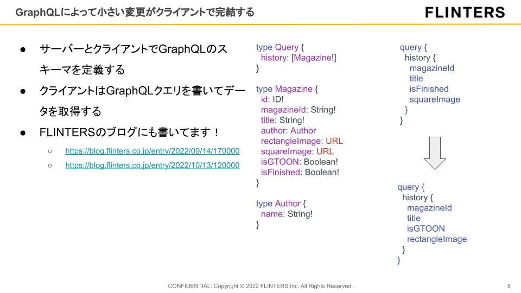Click the CONFIDENTIAL copyright footer text
521x293 pixels.
coord(260,286)
